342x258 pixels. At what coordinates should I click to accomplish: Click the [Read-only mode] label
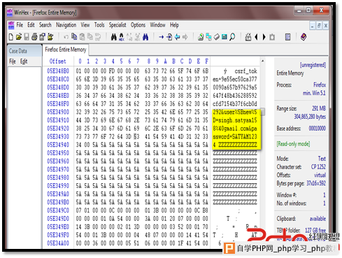coord(293,144)
